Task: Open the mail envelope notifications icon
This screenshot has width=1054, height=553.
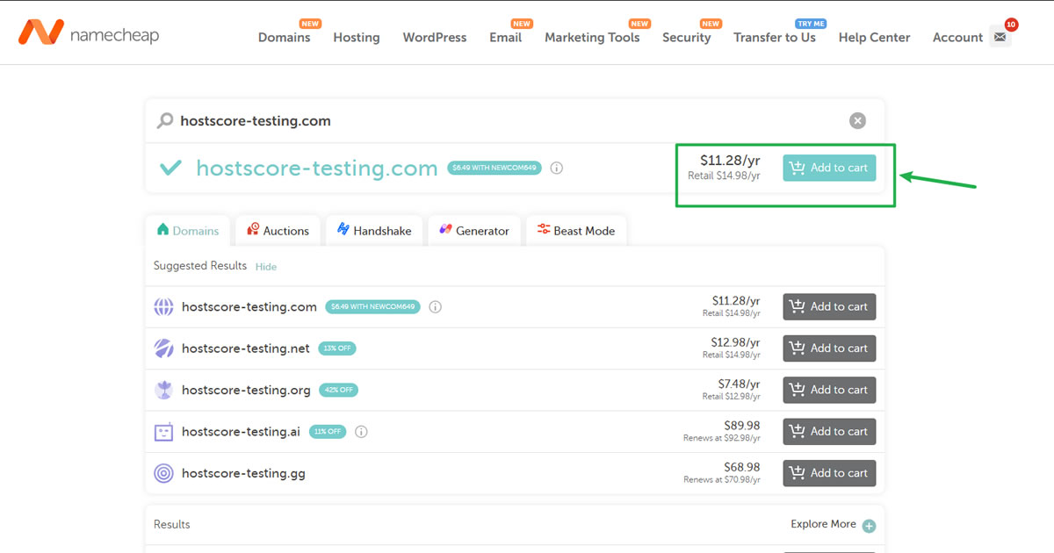Action: 1000,37
